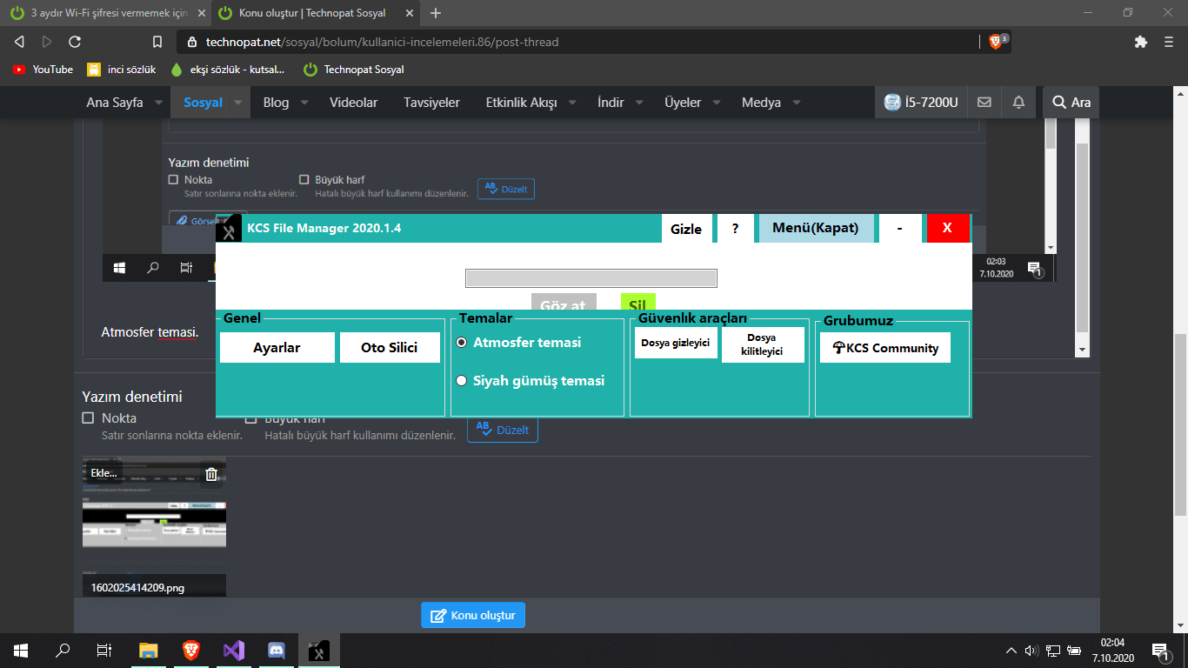Open the Technopat notifications bell
Screen dimensions: 1188x668
coord(1018,103)
